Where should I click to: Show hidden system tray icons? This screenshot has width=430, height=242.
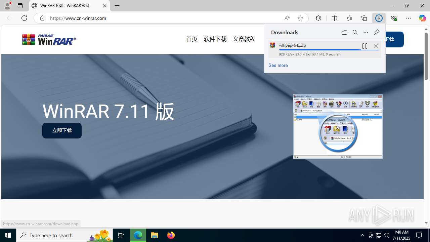click(362, 235)
